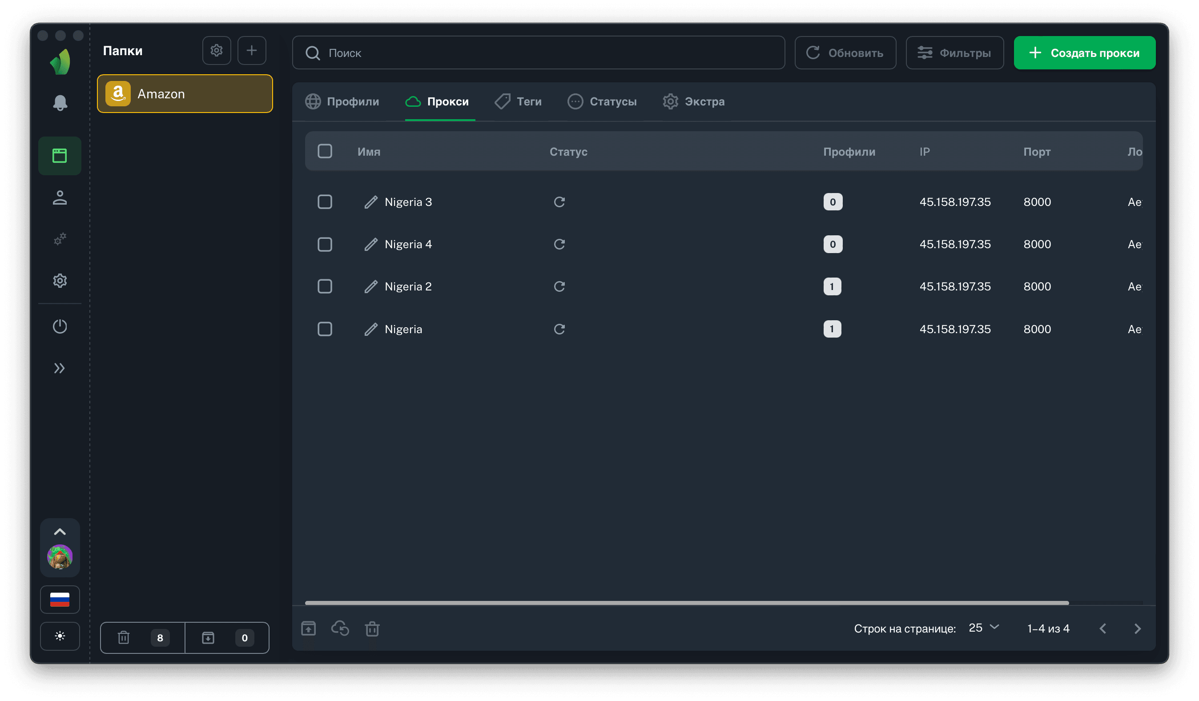Open the team members person icon
The image size is (1199, 701).
tap(60, 197)
